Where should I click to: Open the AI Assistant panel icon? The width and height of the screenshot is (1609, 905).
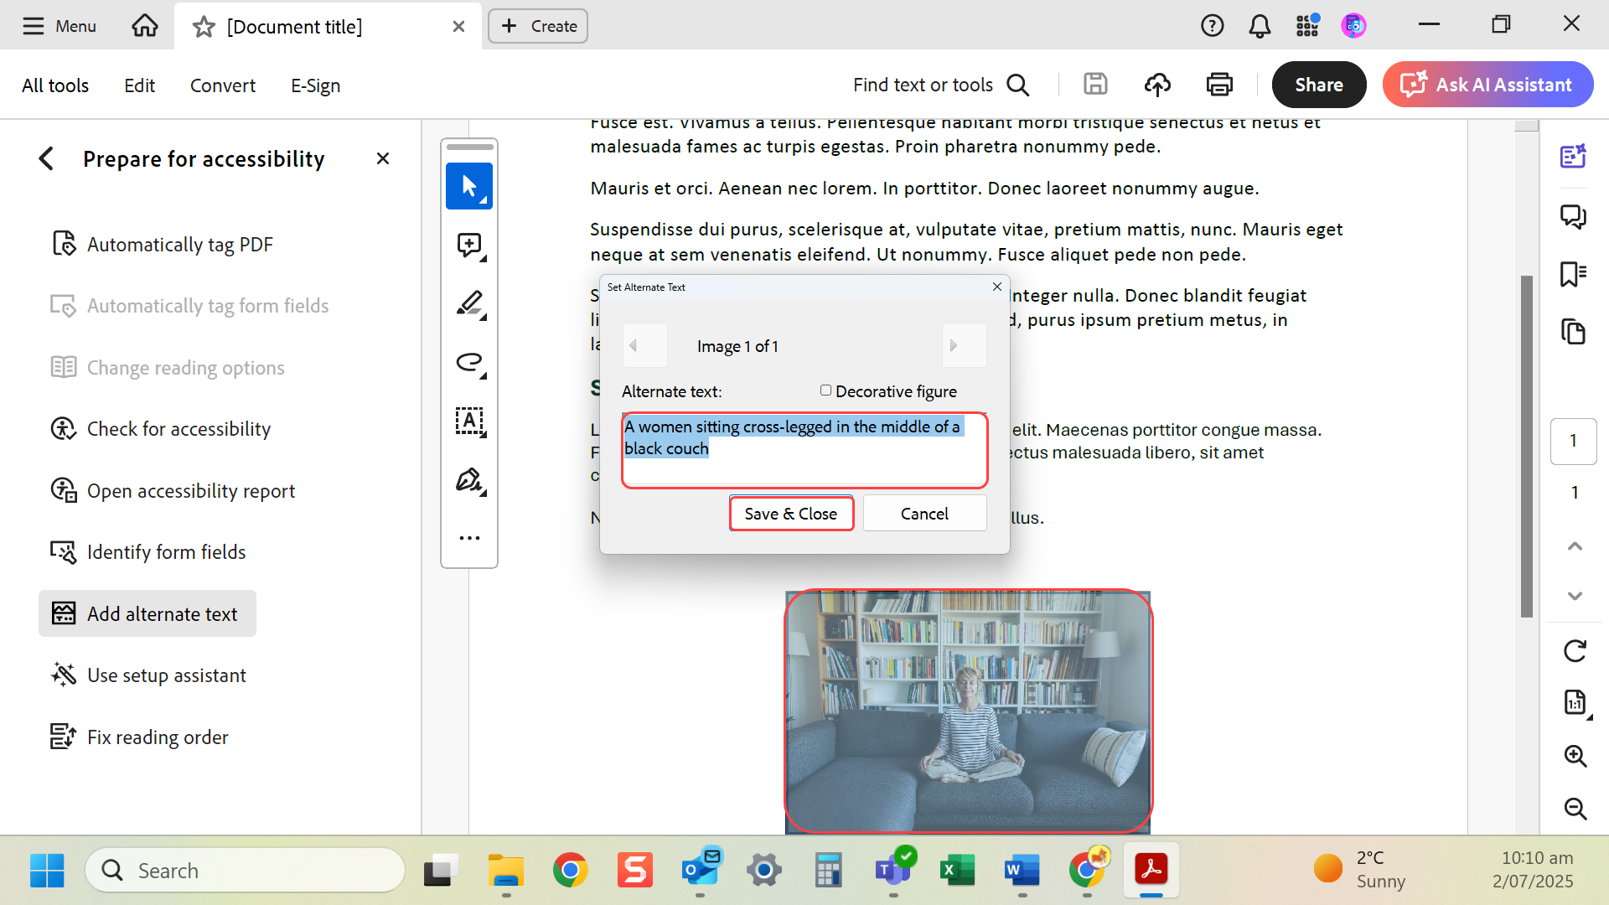[1573, 157]
